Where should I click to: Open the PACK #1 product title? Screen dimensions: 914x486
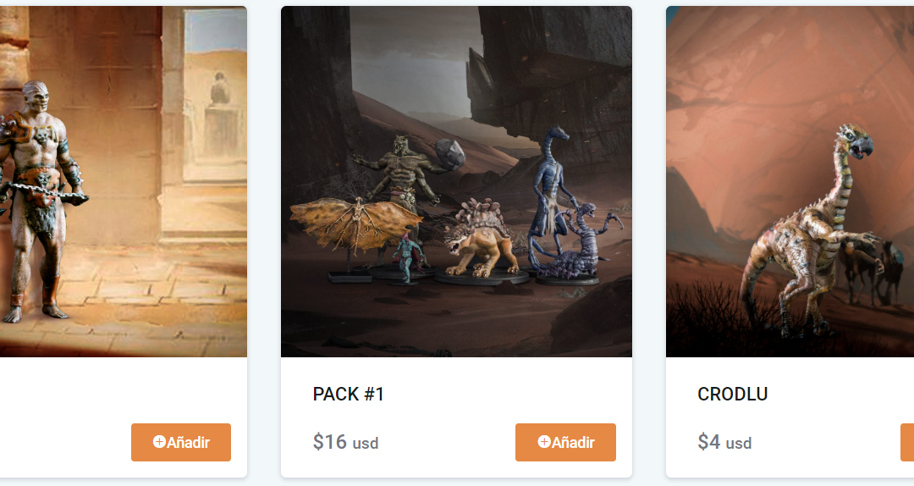pyautogui.click(x=348, y=395)
